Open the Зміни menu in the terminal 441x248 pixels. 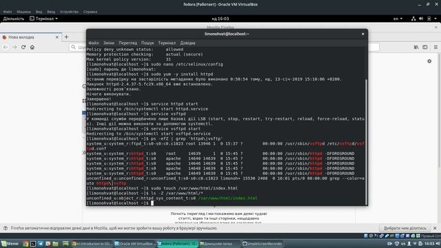109,43
